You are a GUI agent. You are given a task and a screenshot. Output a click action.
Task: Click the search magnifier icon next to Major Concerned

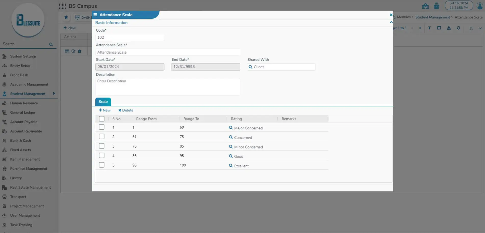231,128
